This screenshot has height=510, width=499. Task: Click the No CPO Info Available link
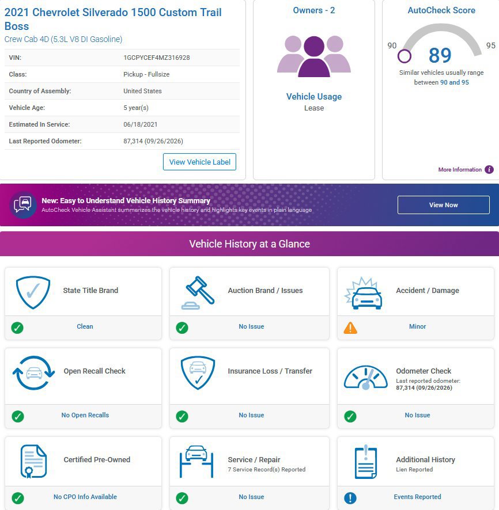click(85, 497)
